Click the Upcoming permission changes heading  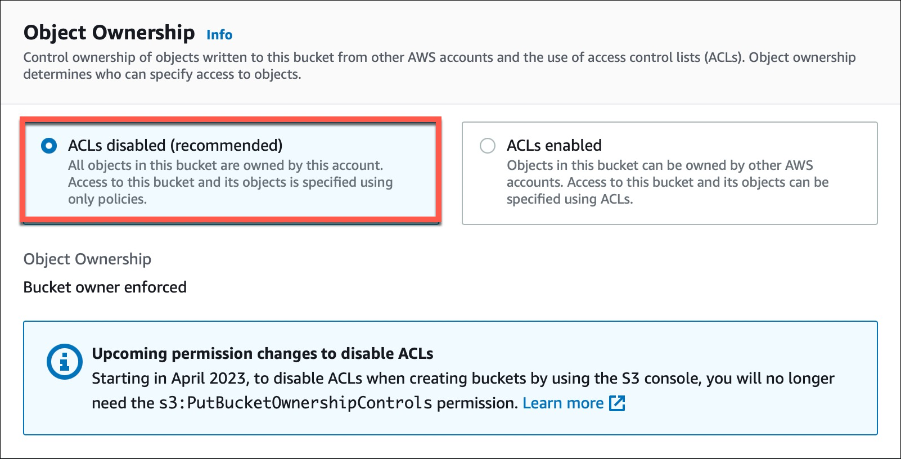[263, 354]
